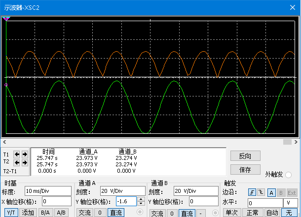This screenshot has height=217, width=301.
Task: Click Channel B radio indicator
Action: pyautogui.click(x=215, y=213)
